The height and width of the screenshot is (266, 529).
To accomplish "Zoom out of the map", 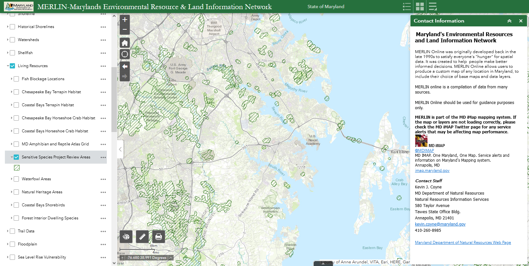I will [x=125, y=30].
